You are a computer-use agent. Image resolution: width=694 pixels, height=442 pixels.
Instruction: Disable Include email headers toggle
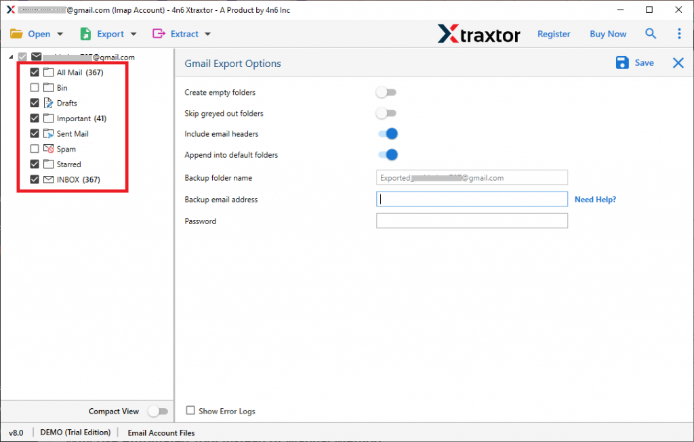[x=388, y=133]
